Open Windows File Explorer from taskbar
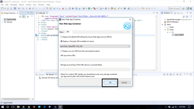 pos(18,107)
